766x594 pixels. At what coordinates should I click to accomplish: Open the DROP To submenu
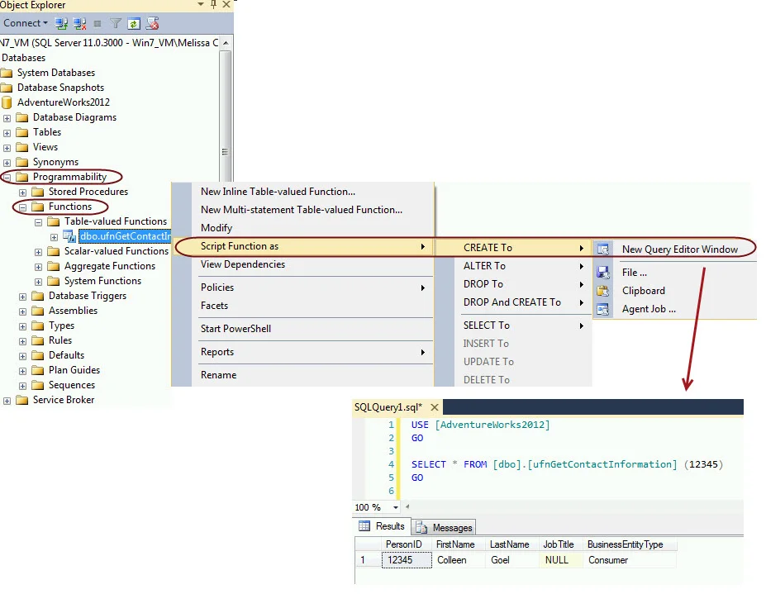(x=523, y=284)
